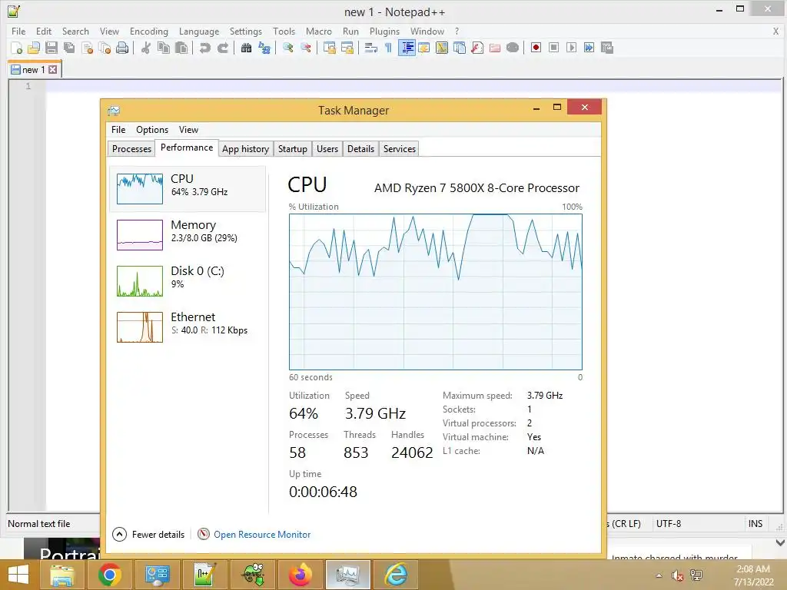Switch to the Users tab
This screenshot has height=590, width=787.
(327, 149)
